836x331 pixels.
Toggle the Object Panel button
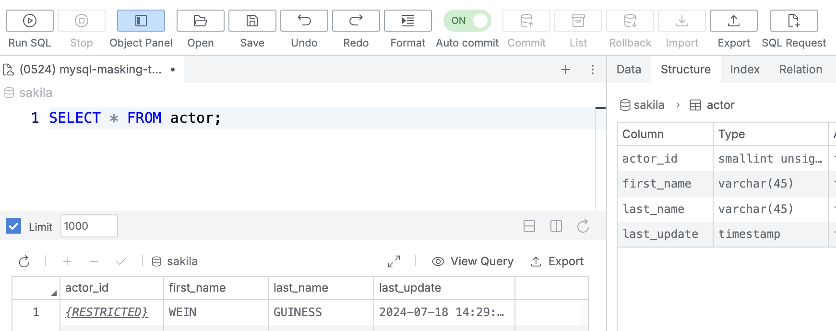pos(141,21)
